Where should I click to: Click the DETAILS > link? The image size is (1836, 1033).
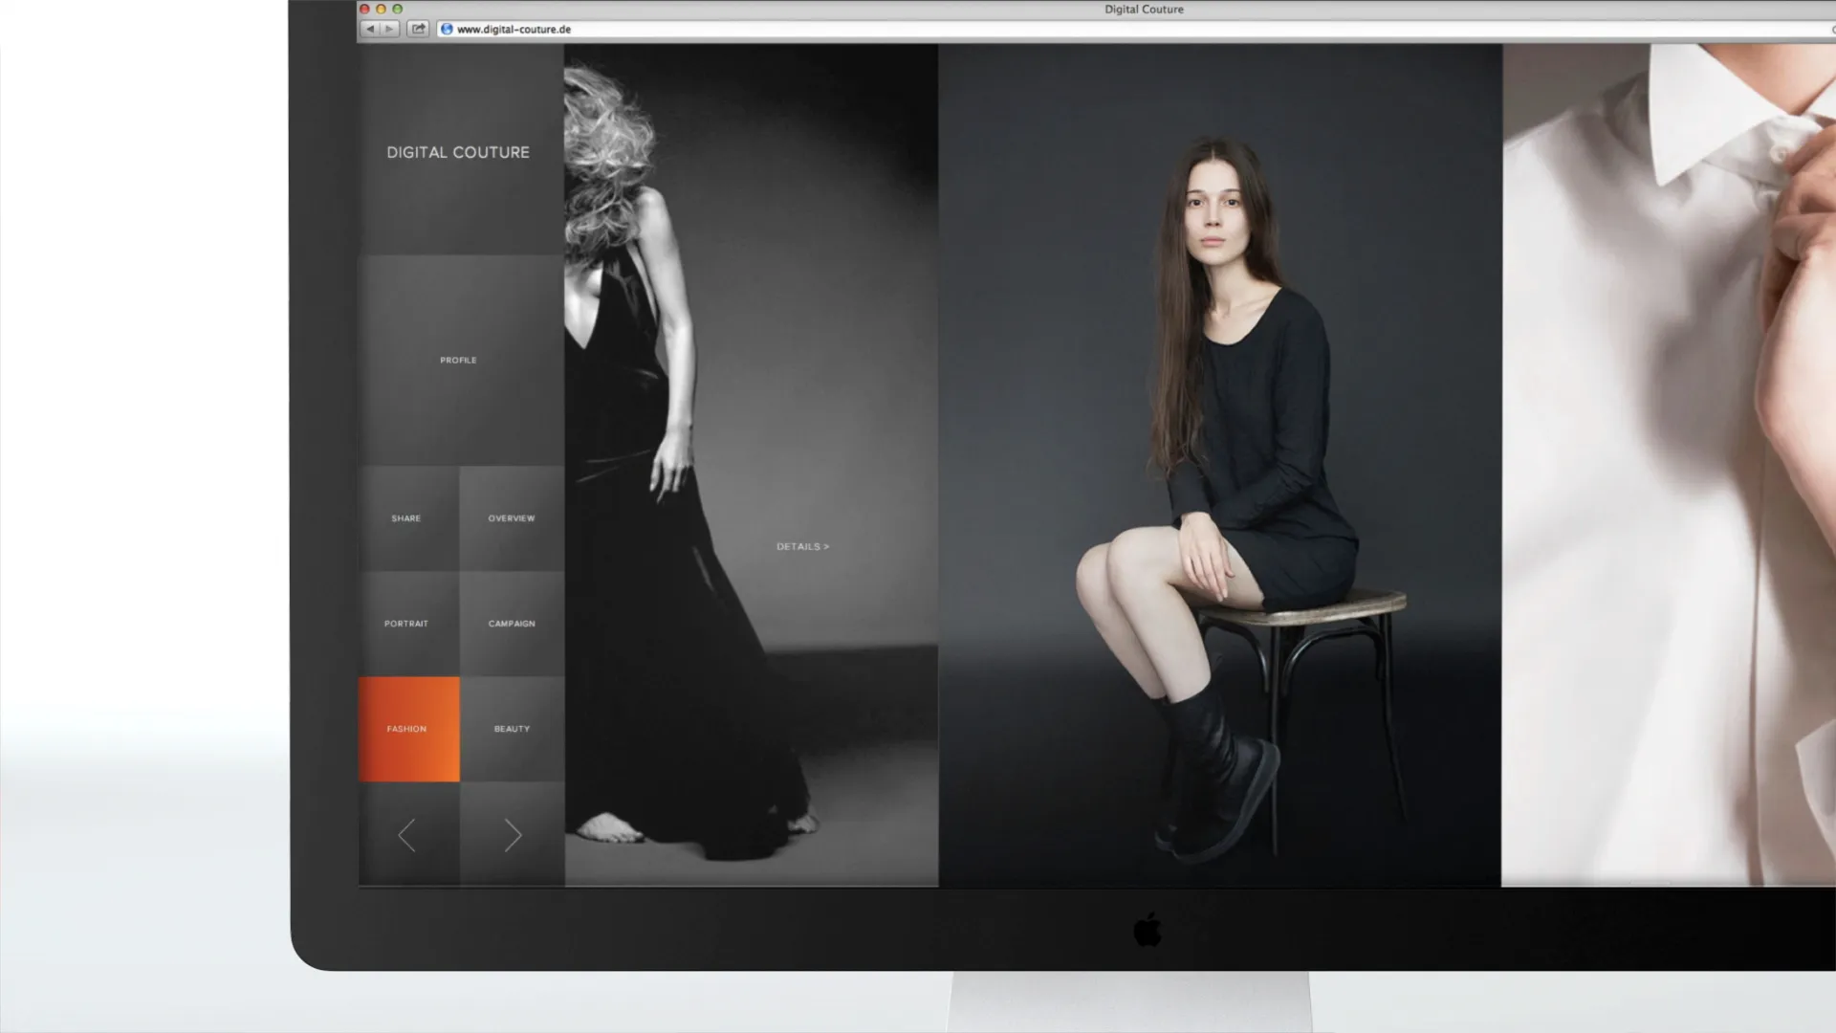[802, 546]
